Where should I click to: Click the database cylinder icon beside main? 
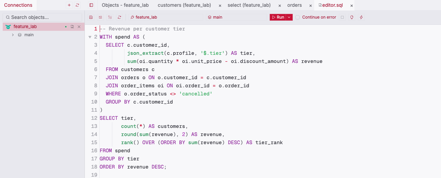pyautogui.click(x=20, y=35)
